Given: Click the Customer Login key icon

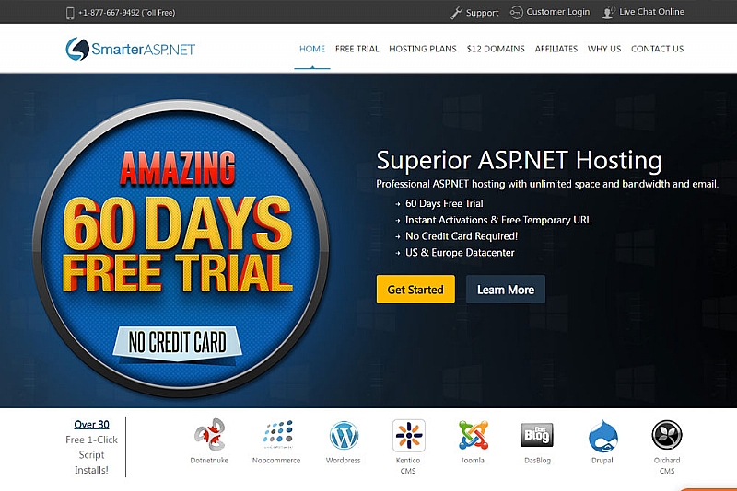Looking at the screenshot, I should 516,12.
